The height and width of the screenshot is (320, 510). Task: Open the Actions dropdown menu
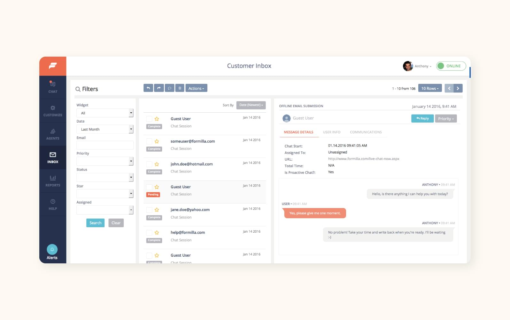[x=196, y=88]
